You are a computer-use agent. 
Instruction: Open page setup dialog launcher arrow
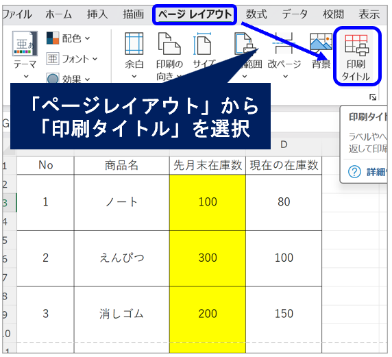coord(373,97)
